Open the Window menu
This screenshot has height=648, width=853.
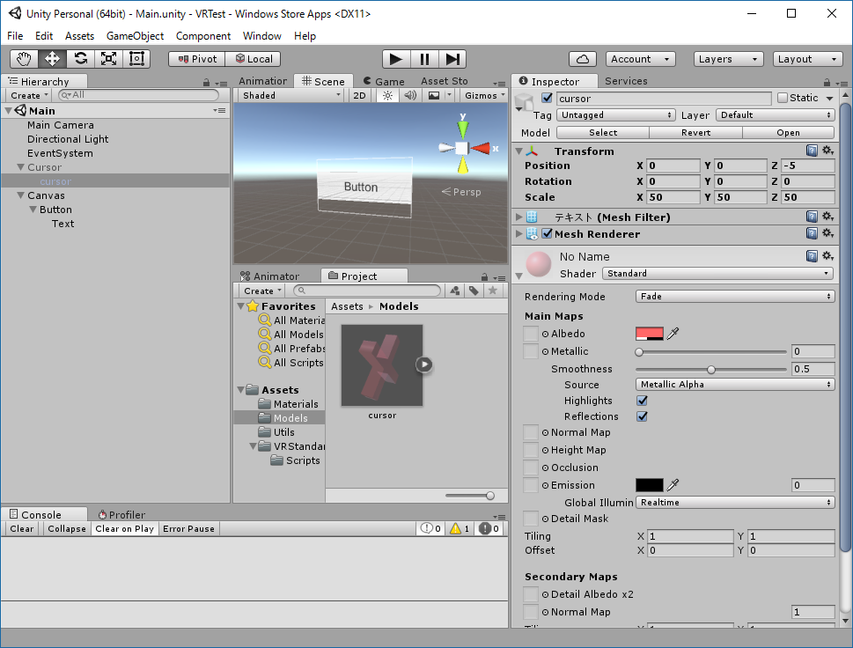coord(261,36)
